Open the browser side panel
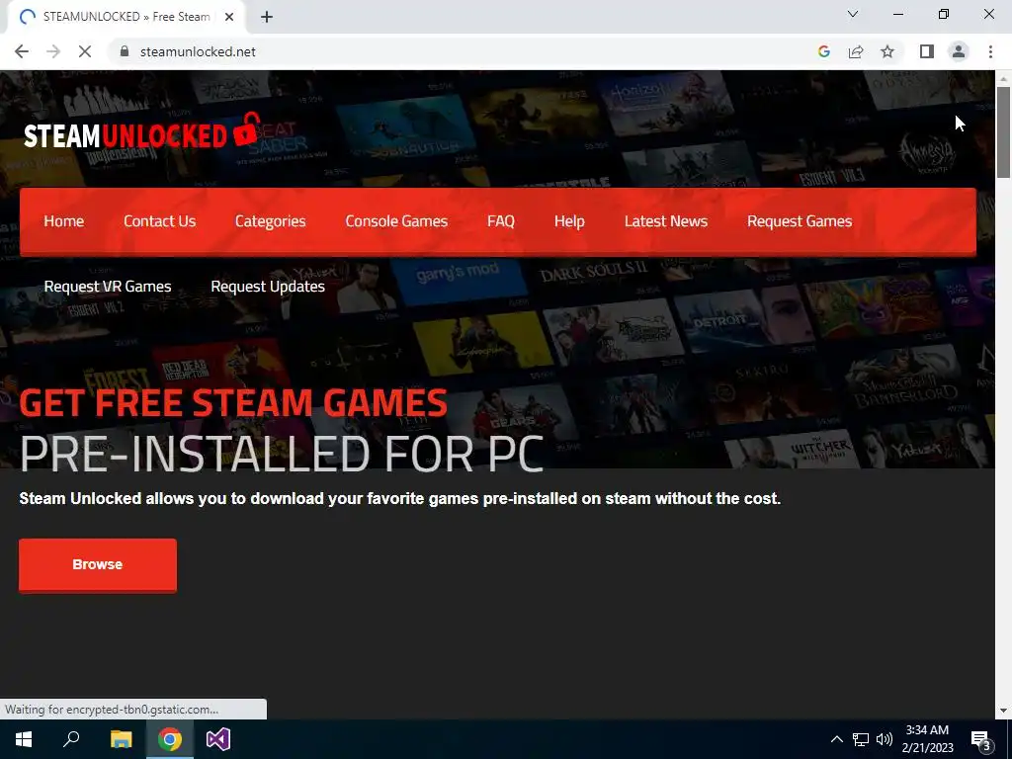 coord(927,51)
